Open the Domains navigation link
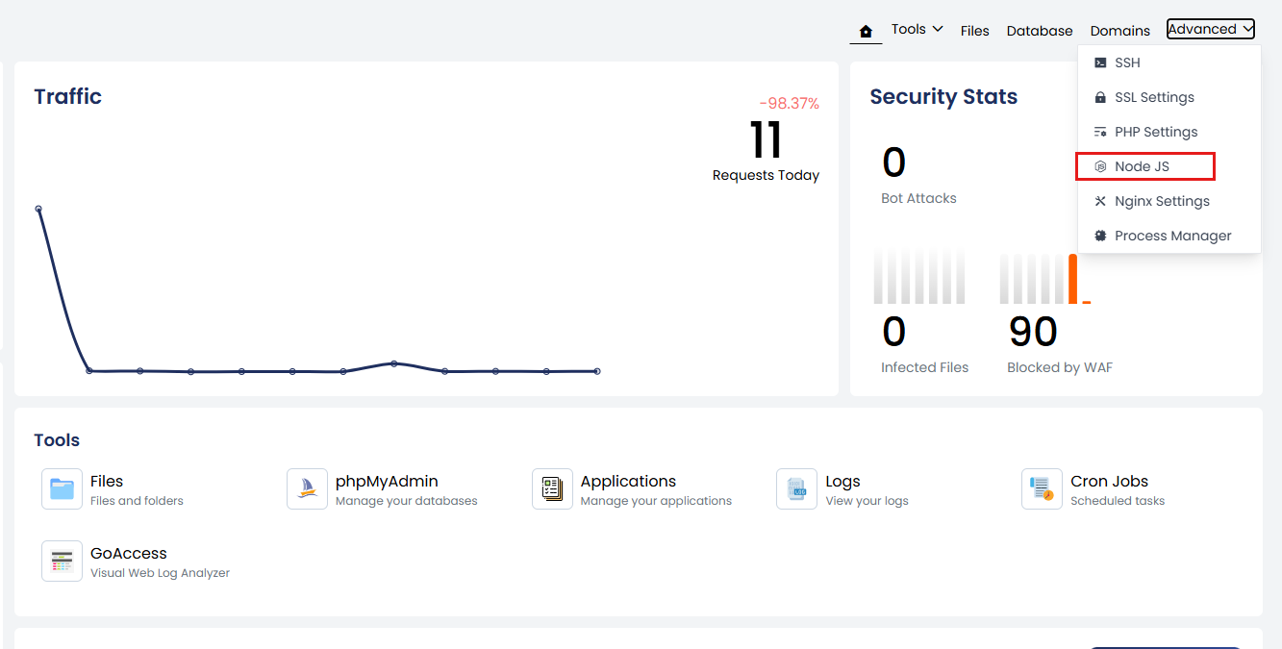Image resolution: width=1282 pixels, height=649 pixels. pos(1120,31)
